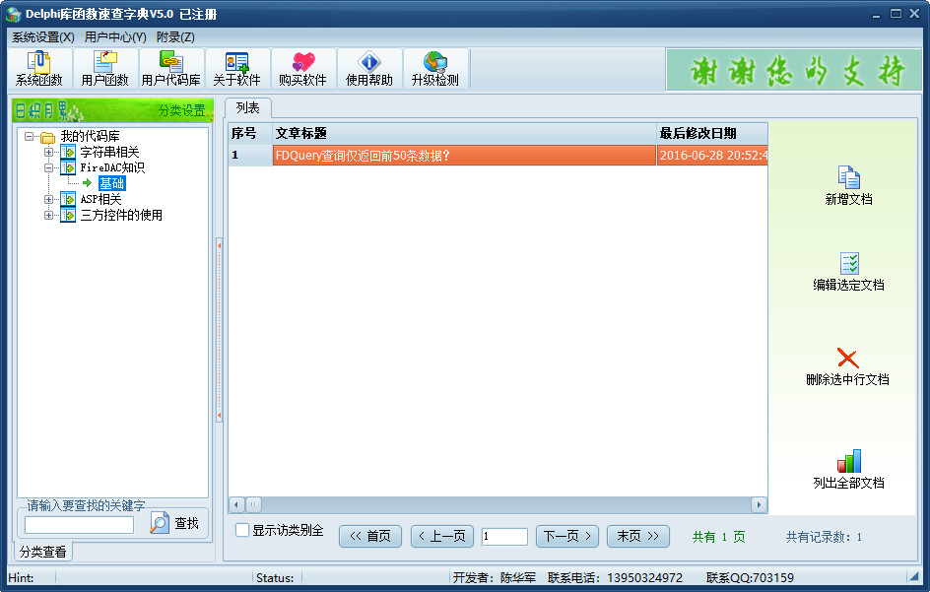Click the 共有记录数: 1 text

point(824,537)
